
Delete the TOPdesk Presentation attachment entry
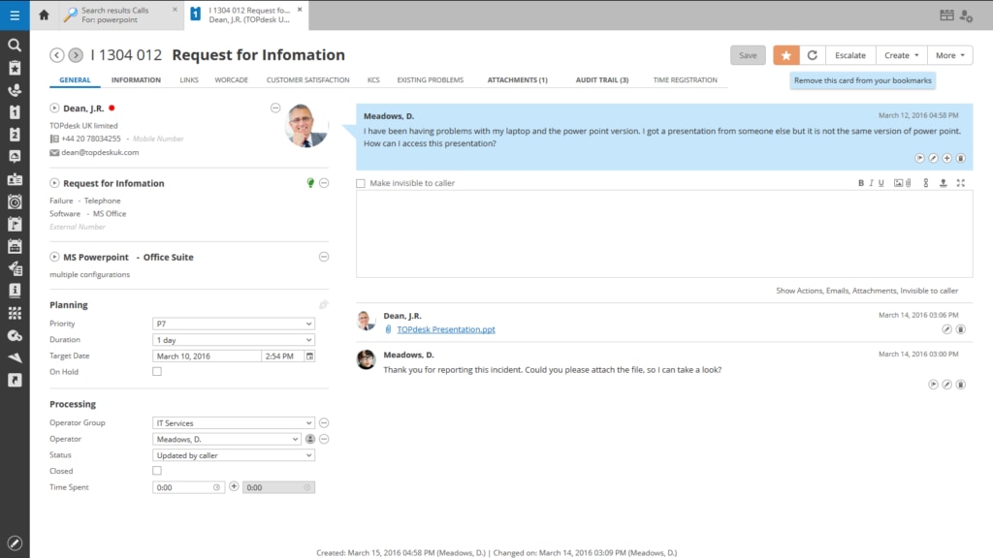click(961, 329)
